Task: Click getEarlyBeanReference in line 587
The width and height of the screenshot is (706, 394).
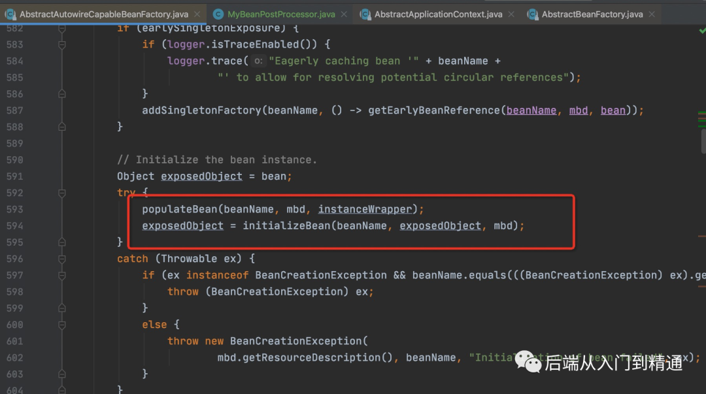Action: click(434, 110)
